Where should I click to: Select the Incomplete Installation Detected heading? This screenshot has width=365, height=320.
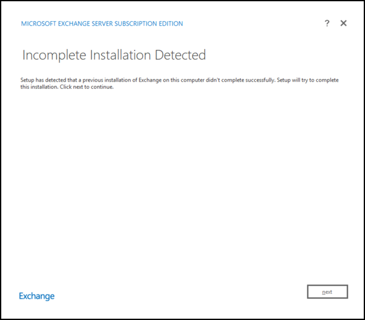(x=114, y=55)
